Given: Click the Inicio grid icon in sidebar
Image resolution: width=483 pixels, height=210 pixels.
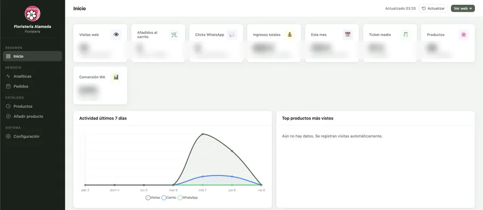Looking at the screenshot, I should click(x=8, y=56).
